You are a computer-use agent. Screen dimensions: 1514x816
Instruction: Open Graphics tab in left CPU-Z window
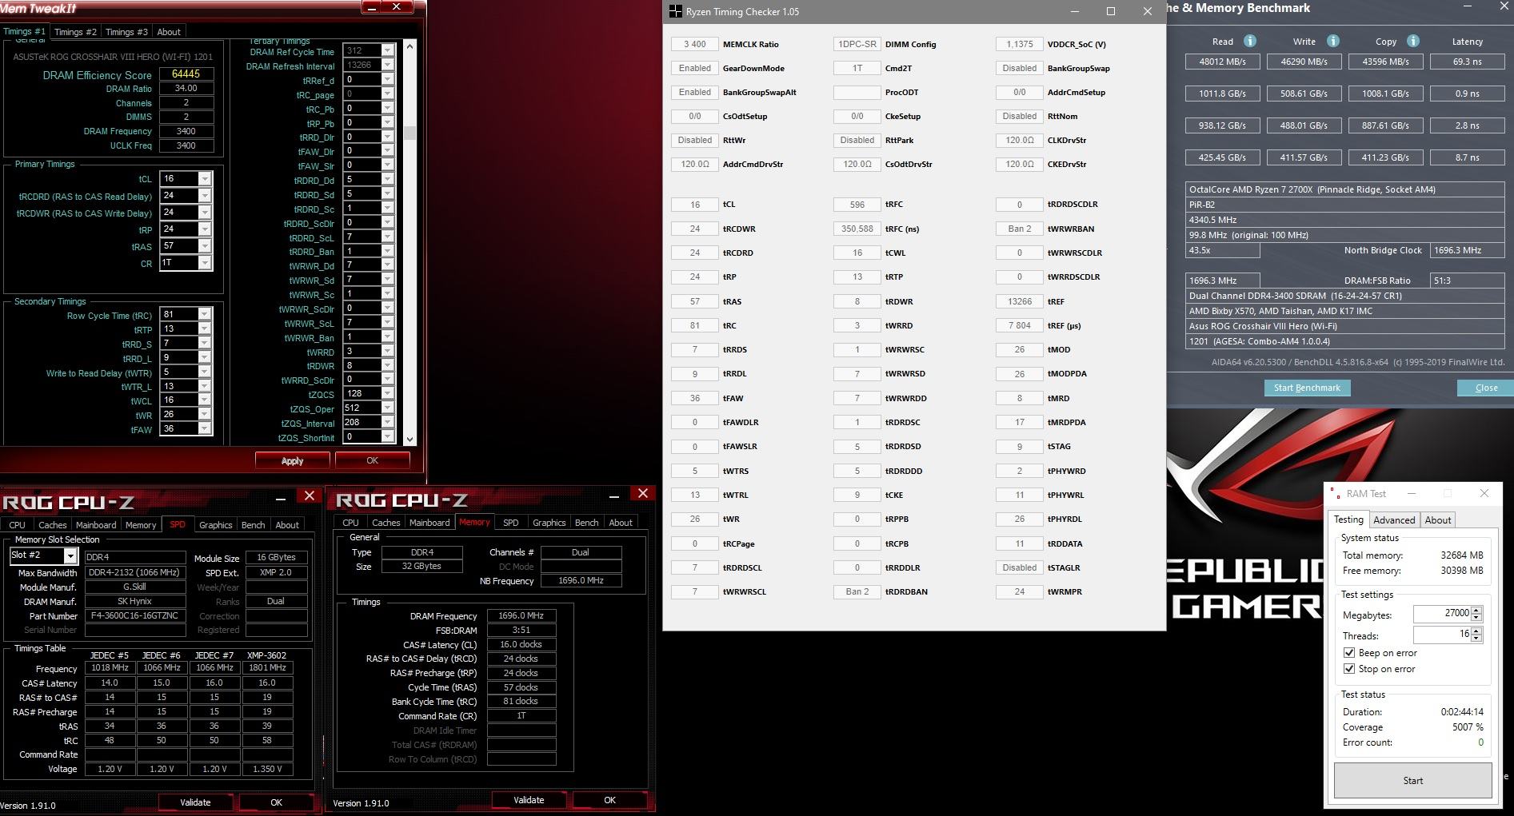(x=216, y=525)
